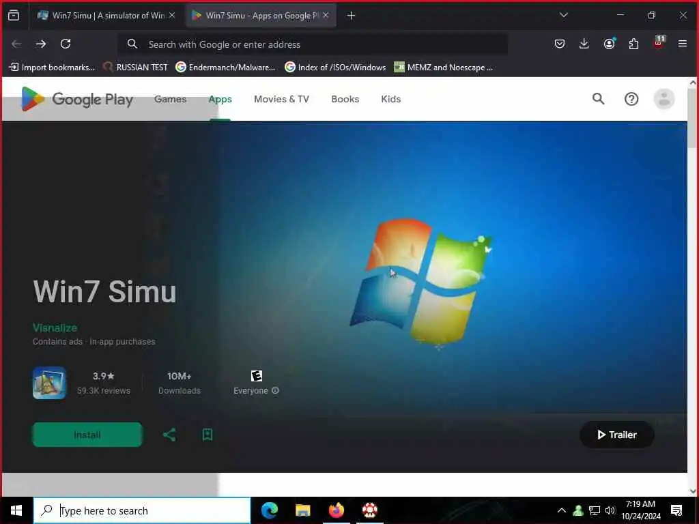Go forward with the forward arrow
This screenshot has height=524, width=699.
(x=40, y=44)
